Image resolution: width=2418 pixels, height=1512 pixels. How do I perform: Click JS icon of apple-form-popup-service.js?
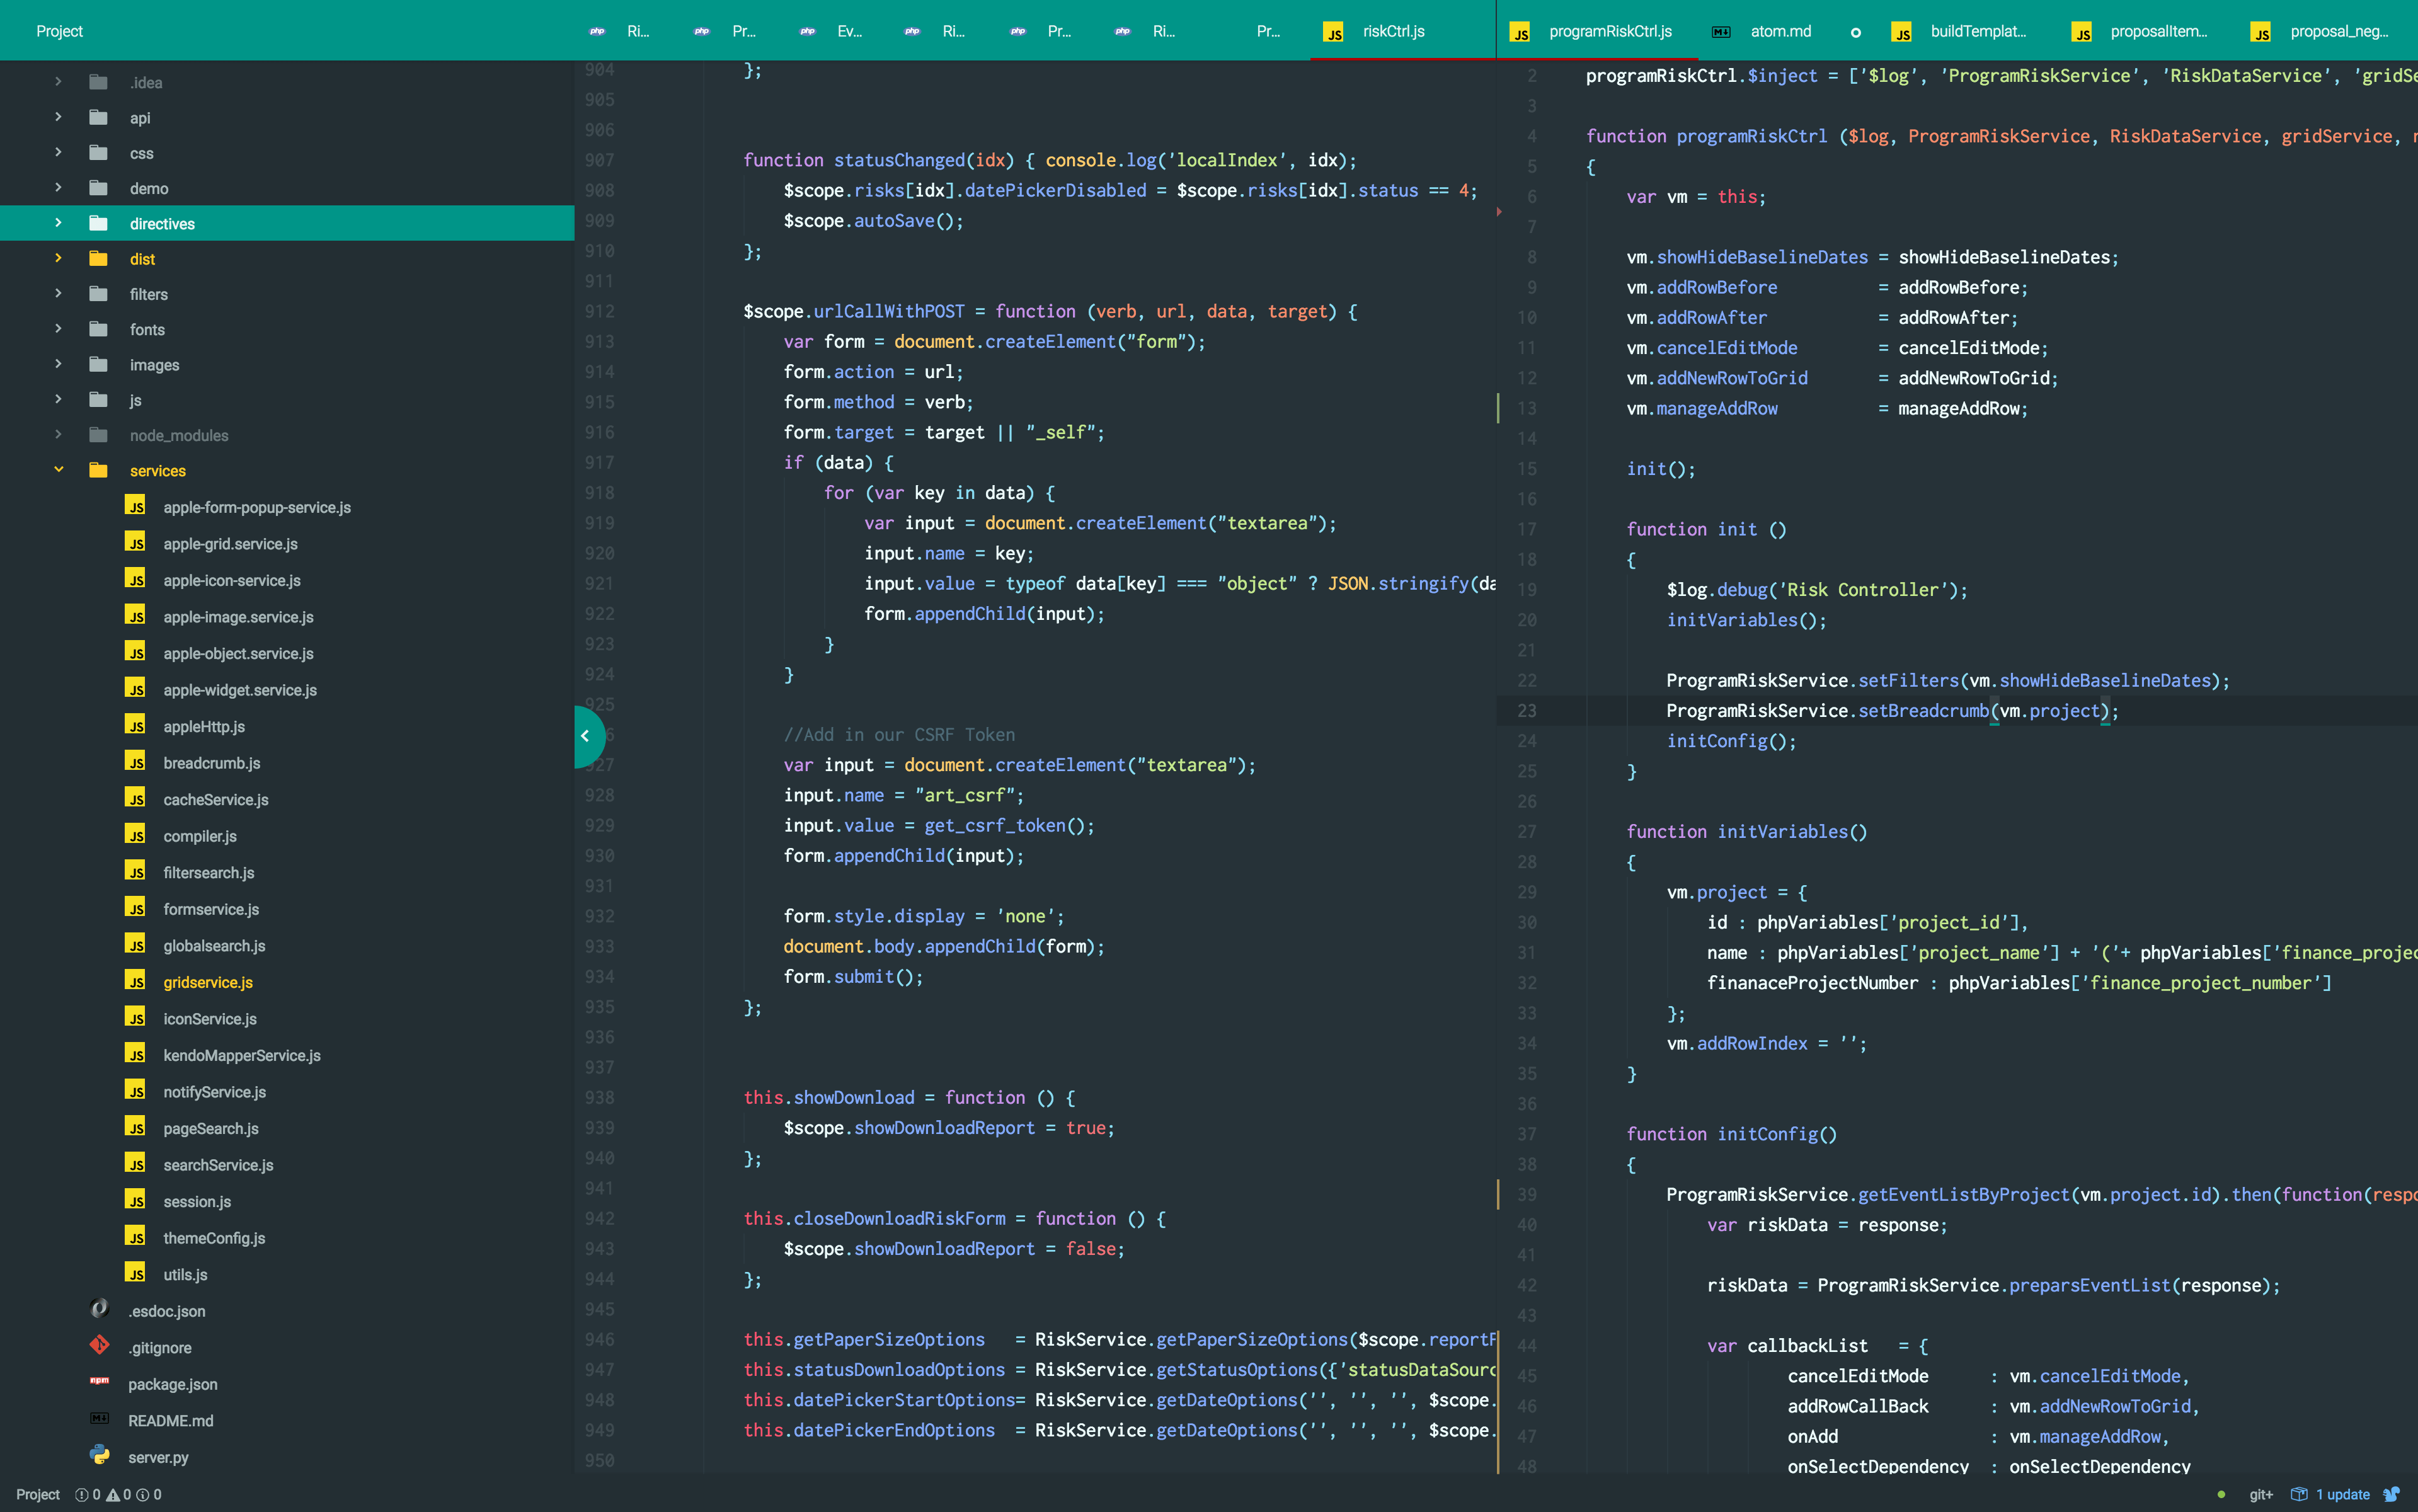(136, 505)
